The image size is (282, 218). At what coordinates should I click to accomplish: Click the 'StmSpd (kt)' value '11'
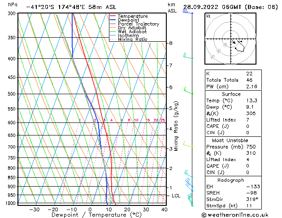pyautogui.click(x=249, y=205)
